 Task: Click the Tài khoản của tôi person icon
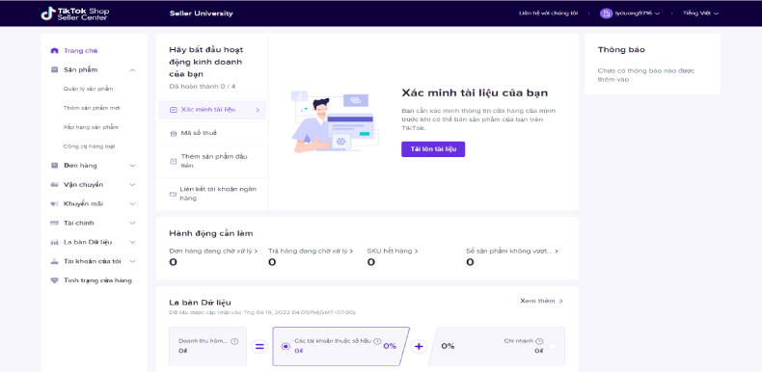(x=54, y=261)
